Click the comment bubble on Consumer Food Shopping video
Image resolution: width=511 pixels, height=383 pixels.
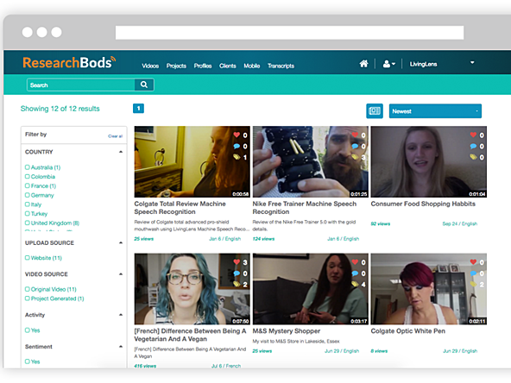click(x=473, y=147)
